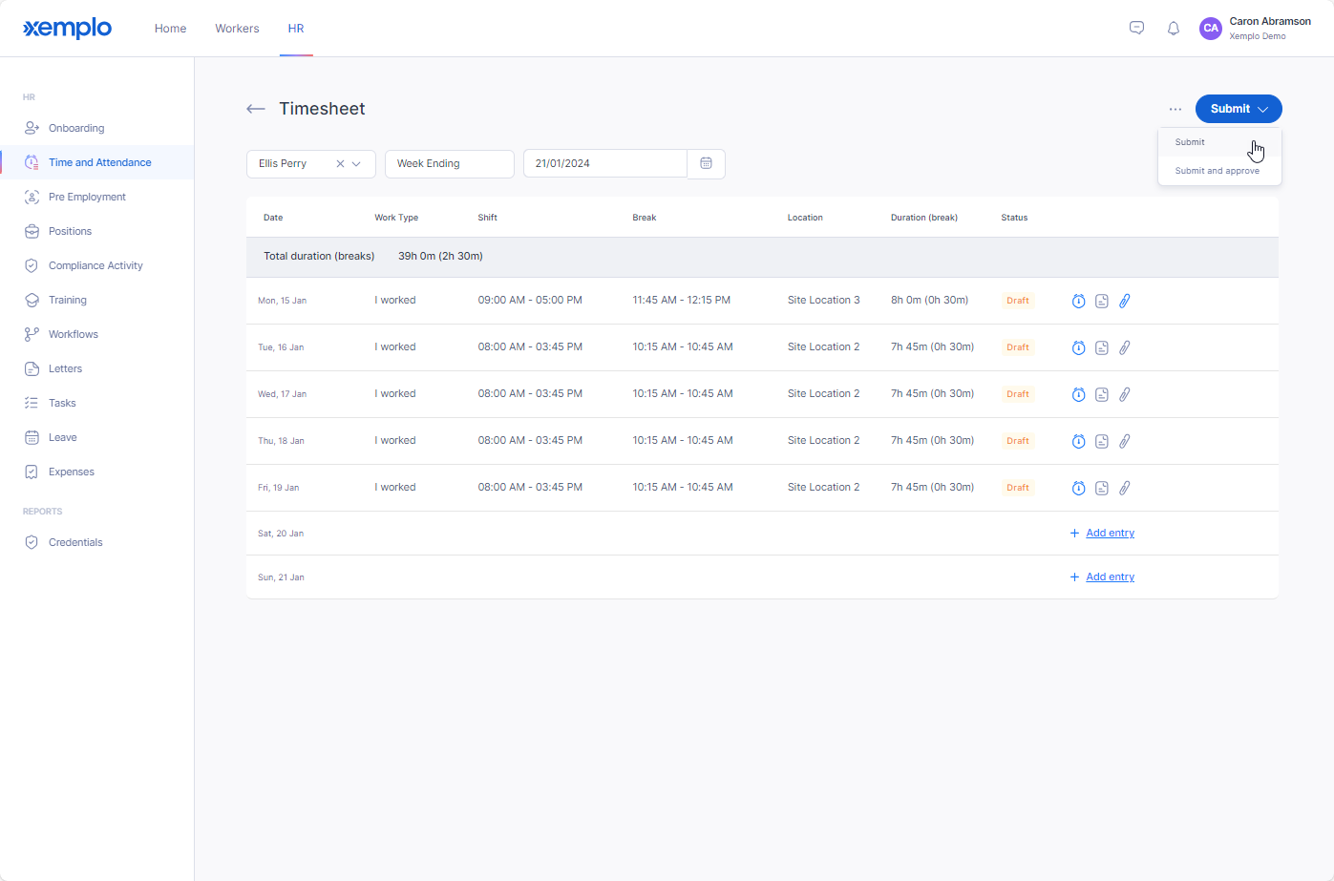Image resolution: width=1334 pixels, height=881 pixels.
Task: Open the Fri, 19 Jan 'I worked' link
Action: click(x=395, y=487)
